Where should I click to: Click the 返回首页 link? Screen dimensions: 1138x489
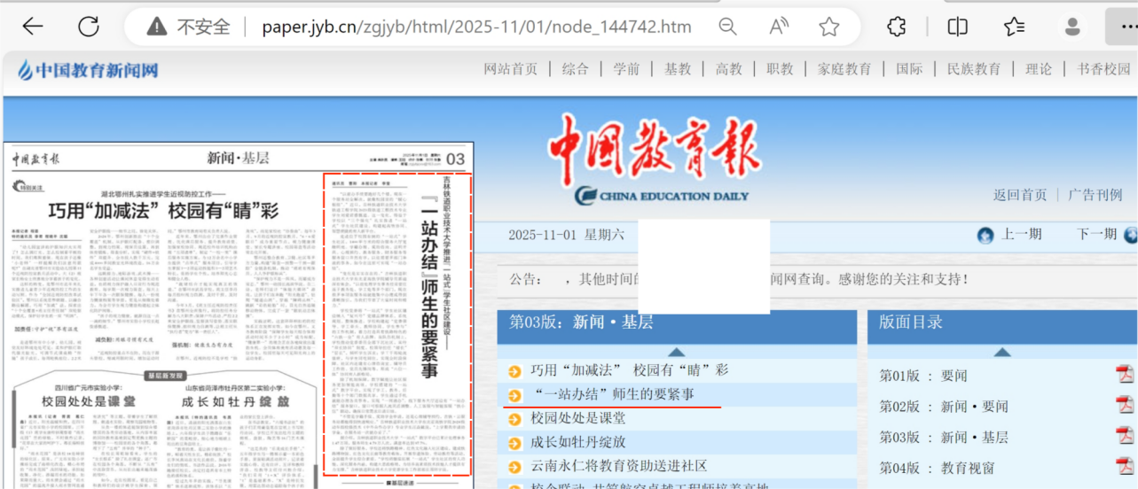tap(1020, 195)
